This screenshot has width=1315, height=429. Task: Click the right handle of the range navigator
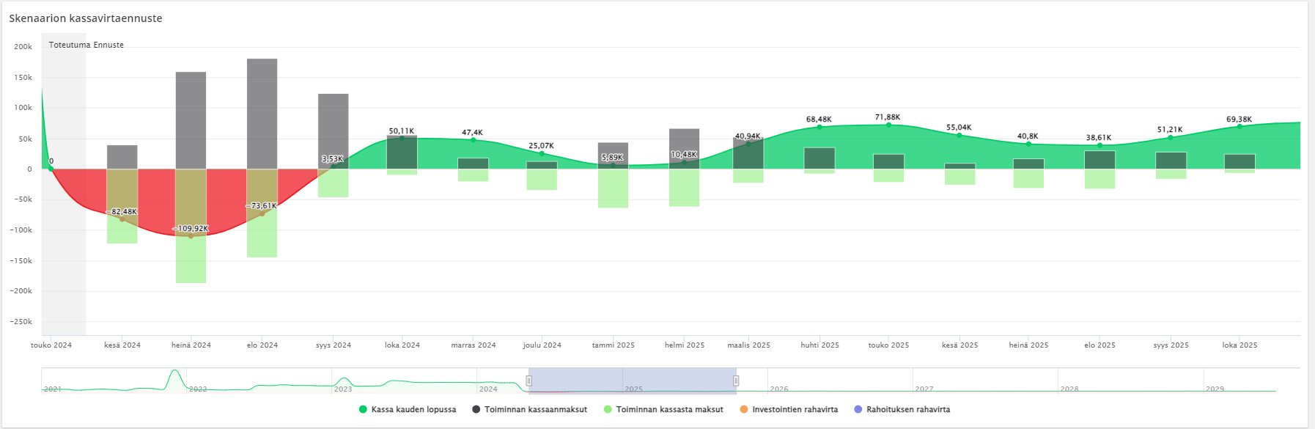[736, 381]
